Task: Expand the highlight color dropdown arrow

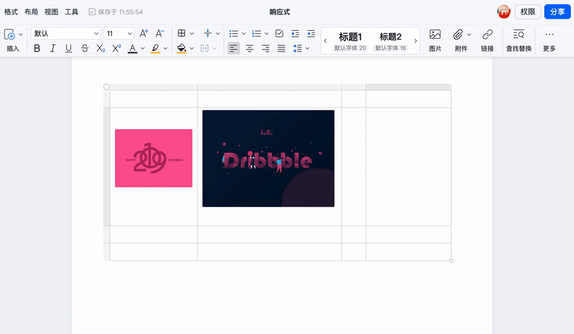Action: coord(165,48)
